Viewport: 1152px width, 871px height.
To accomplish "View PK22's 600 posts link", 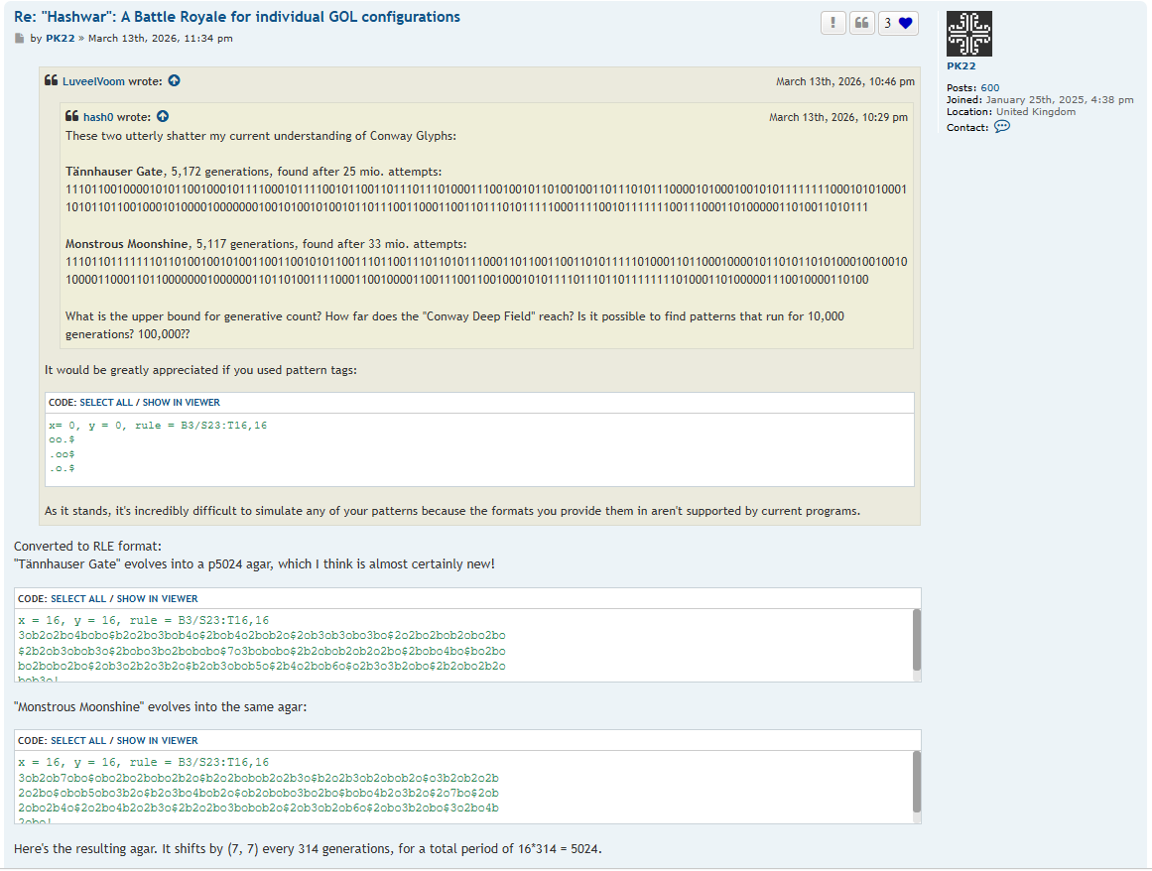I will tap(989, 88).
